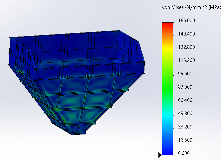Pick the cyan band of the color bar
Screen dimensions: 221x160
[167, 115]
